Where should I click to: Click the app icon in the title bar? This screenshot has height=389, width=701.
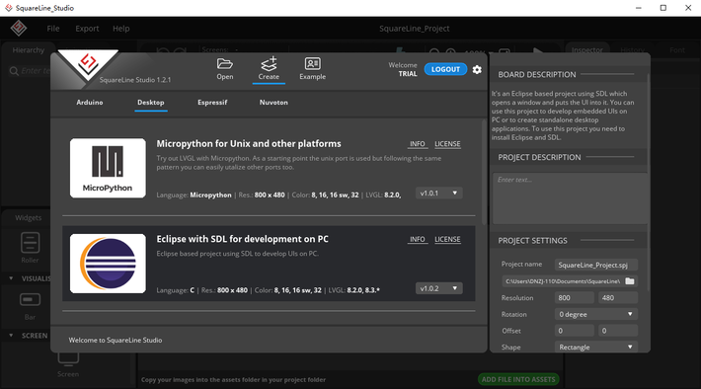tap(8, 8)
